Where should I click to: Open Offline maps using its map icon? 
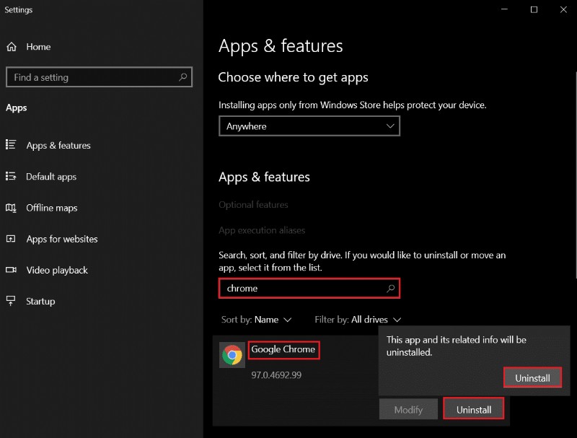(x=12, y=208)
